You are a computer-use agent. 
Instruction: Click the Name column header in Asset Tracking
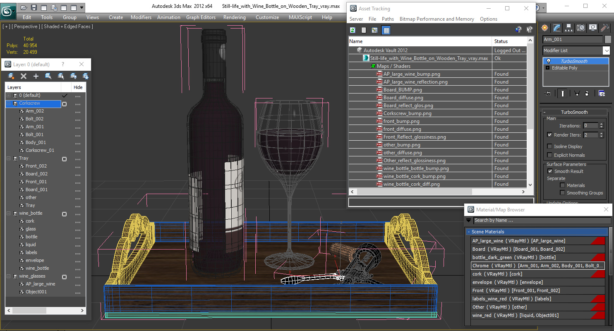click(420, 41)
